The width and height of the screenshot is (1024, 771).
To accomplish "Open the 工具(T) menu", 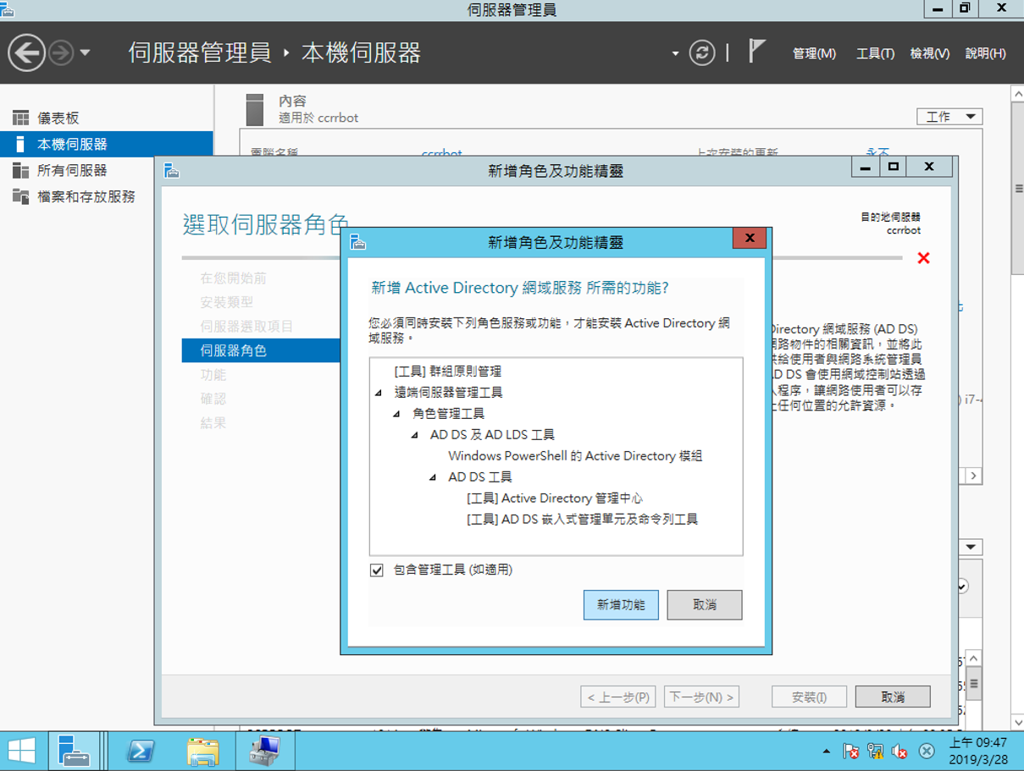I will [x=875, y=53].
